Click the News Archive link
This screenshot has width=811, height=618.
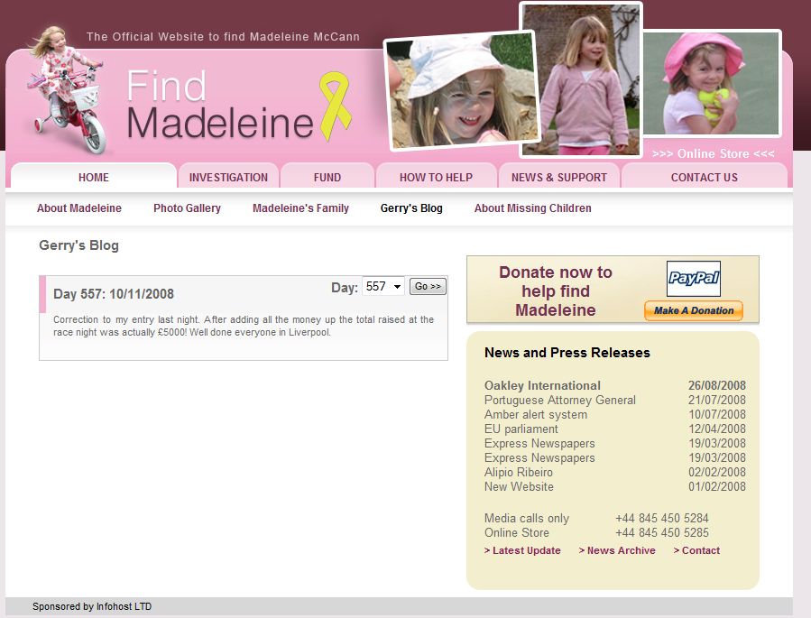click(621, 550)
